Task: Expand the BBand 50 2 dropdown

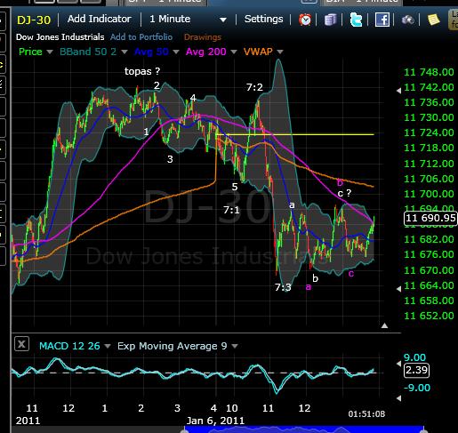Action: [x=125, y=52]
